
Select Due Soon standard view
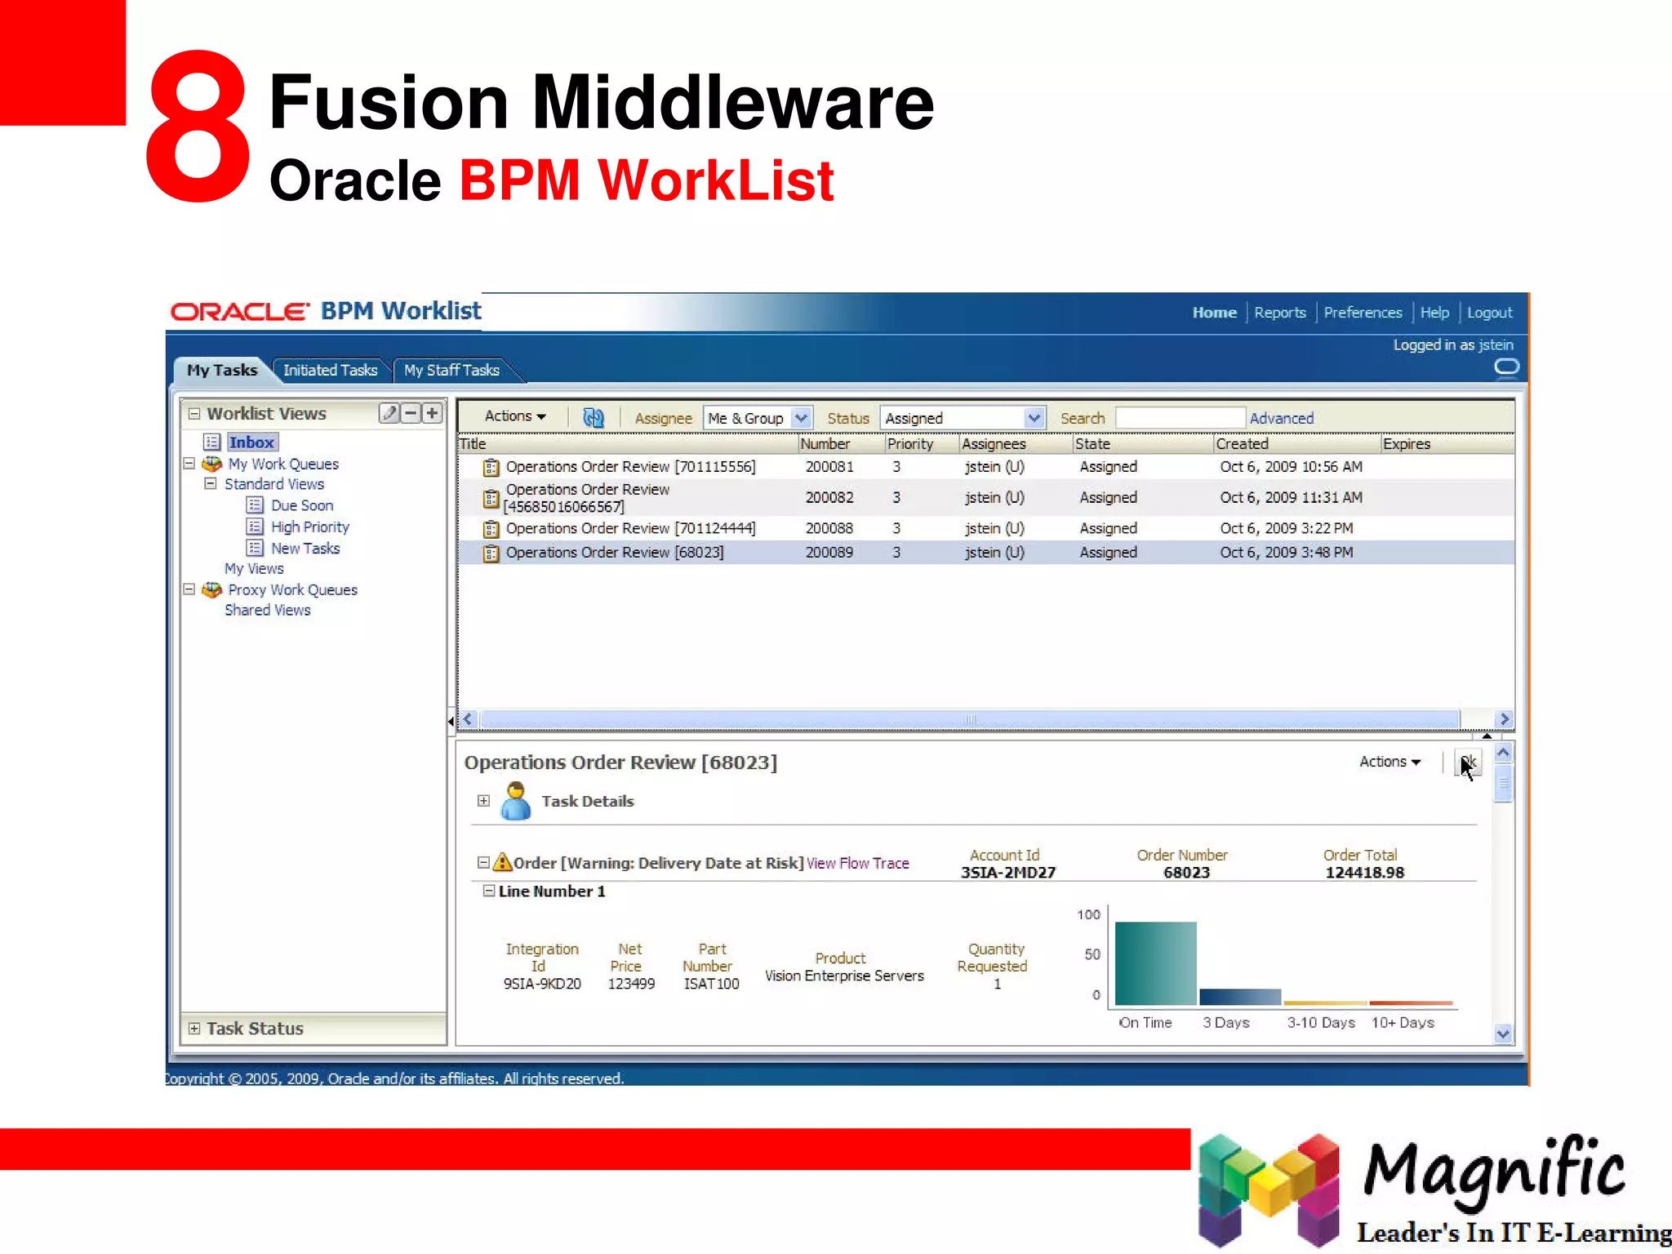tap(302, 505)
